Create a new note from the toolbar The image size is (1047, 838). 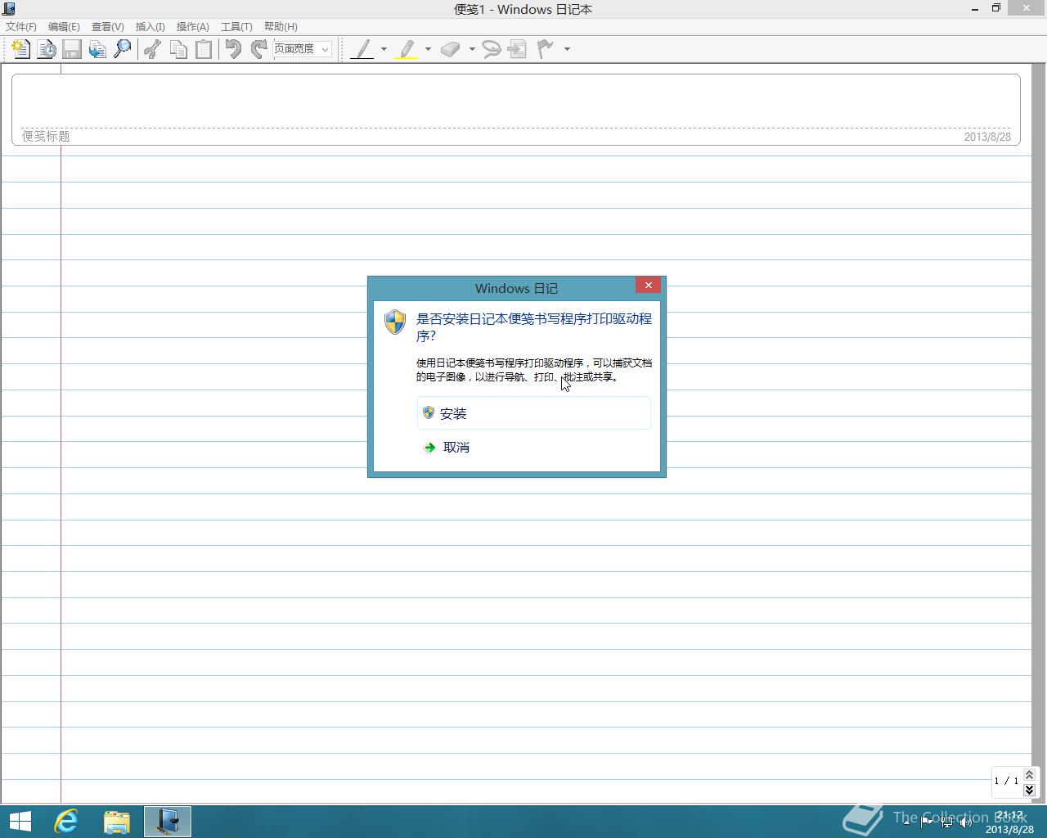coord(20,49)
